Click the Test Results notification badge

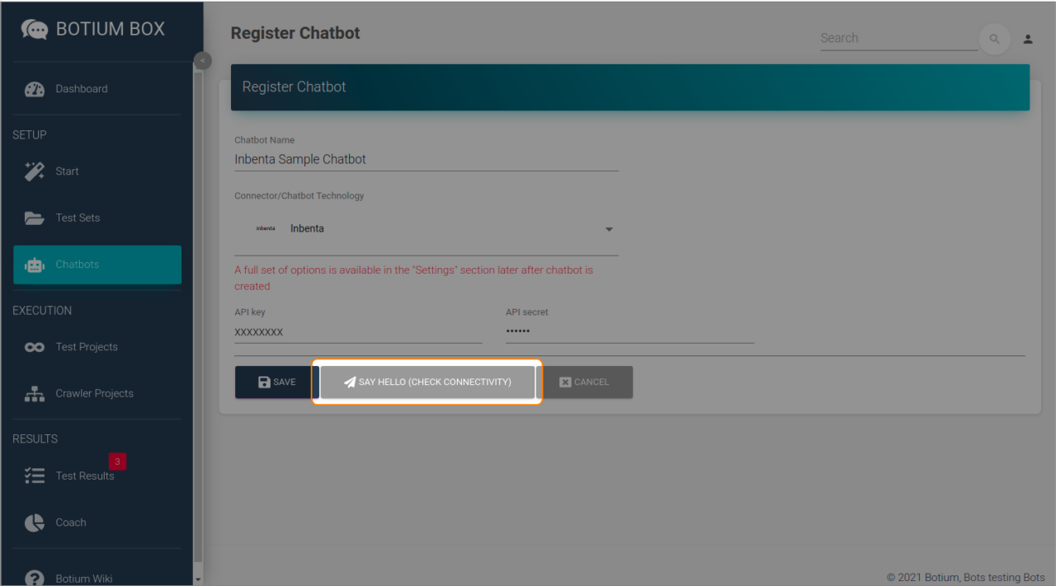[x=117, y=462]
